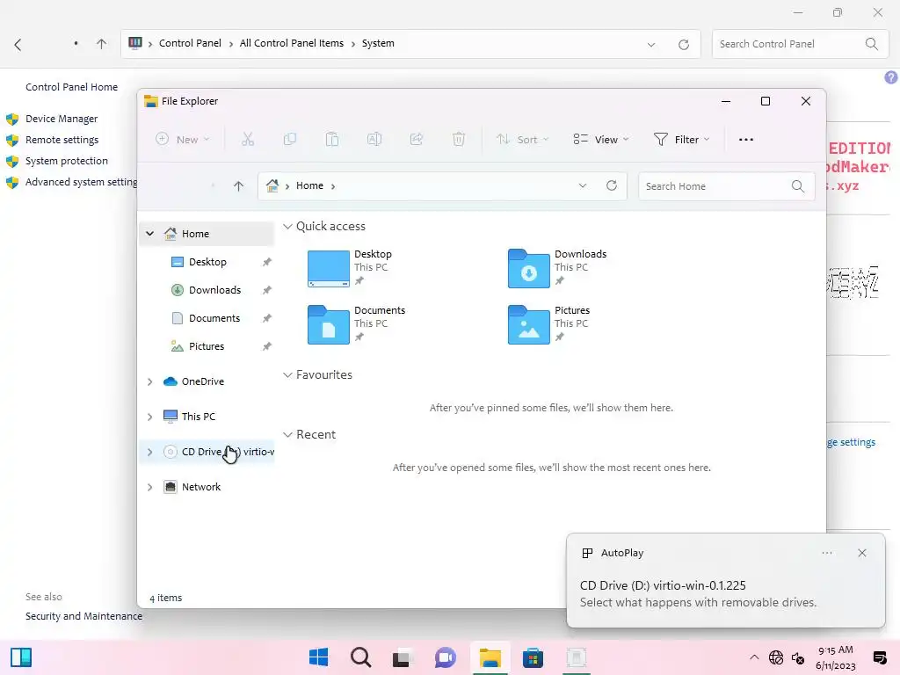
Task: Show hidden system tray icons
Action: coord(754,657)
